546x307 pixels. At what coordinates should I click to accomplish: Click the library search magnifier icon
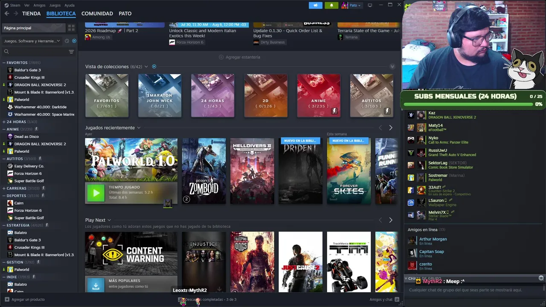(x=6, y=52)
